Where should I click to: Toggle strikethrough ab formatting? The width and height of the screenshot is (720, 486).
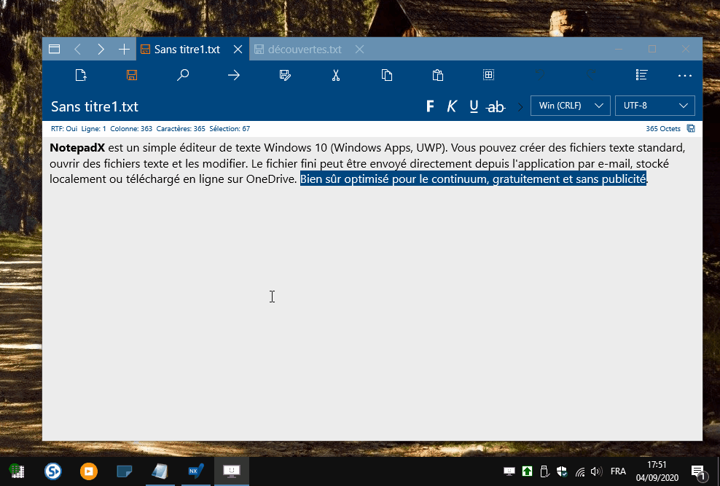[x=496, y=107]
